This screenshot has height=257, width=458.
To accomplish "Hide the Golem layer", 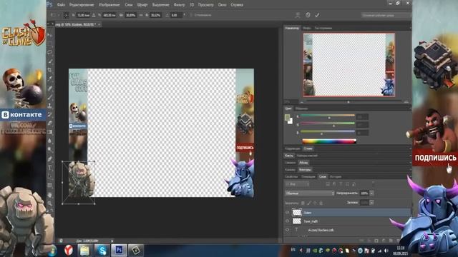I will [x=288, y=213].
